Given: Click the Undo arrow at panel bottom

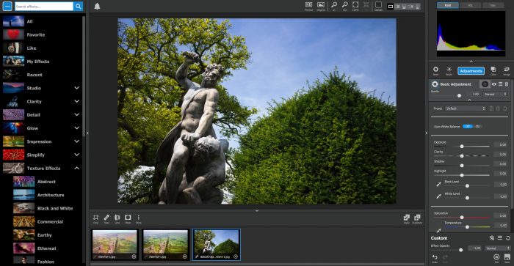Looking at the screenshot, I should pyautogui.click(x=435, y=258).
